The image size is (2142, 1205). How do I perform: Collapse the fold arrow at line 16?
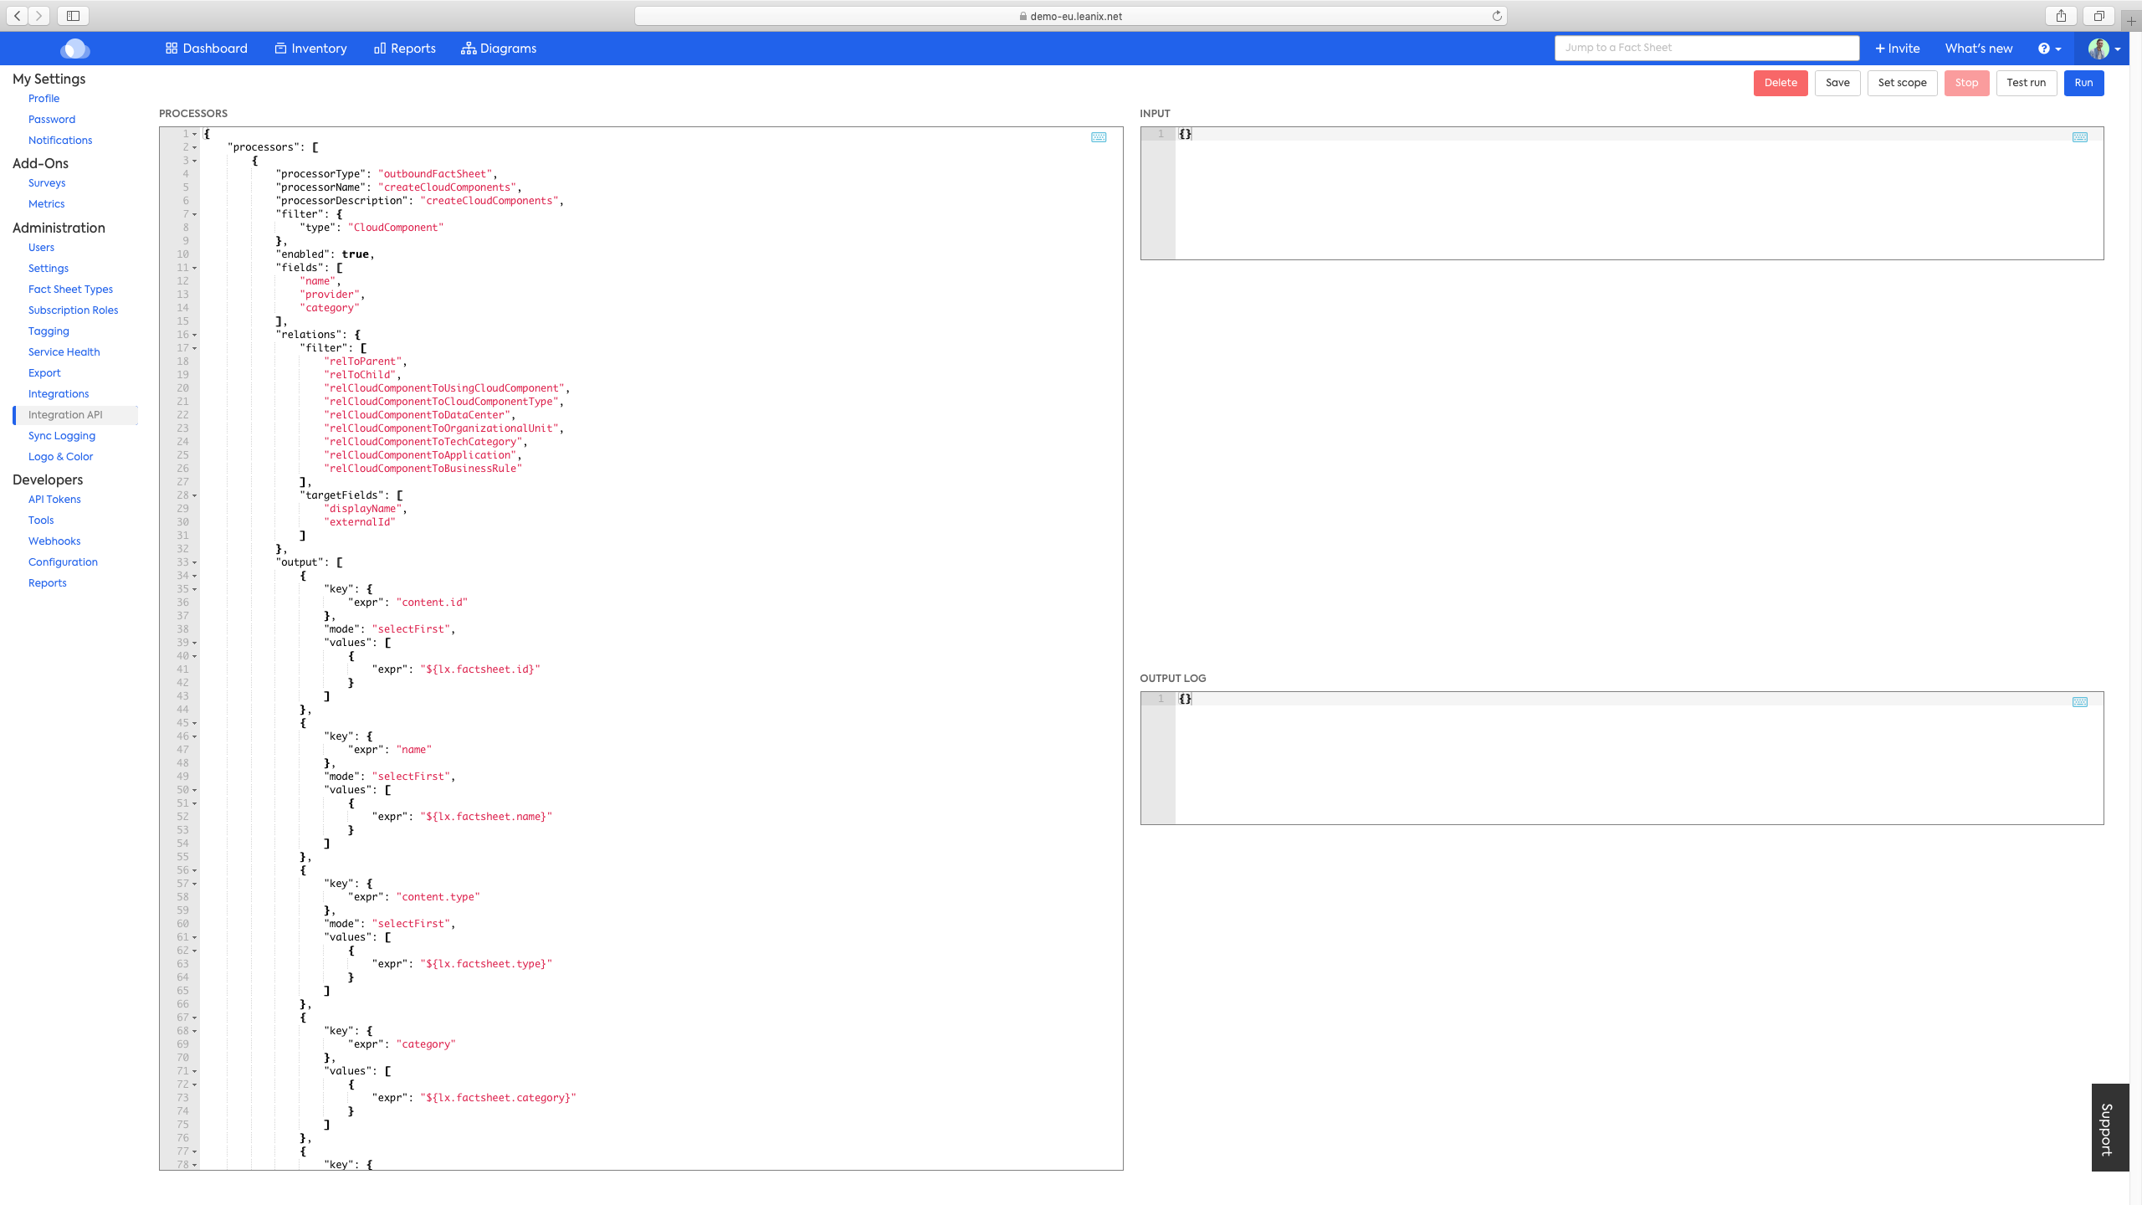coord(195,335)
